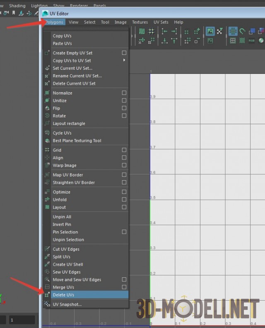The width and height of the screenshot is (265, 328).
Task: Click the Best Plane Texturing Tool icon
Action: (x=47, y=141)
